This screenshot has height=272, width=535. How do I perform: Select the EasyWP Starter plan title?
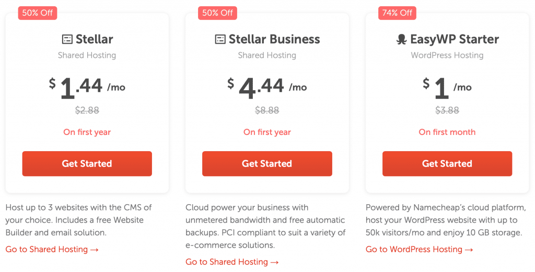(x=455, y=40)
